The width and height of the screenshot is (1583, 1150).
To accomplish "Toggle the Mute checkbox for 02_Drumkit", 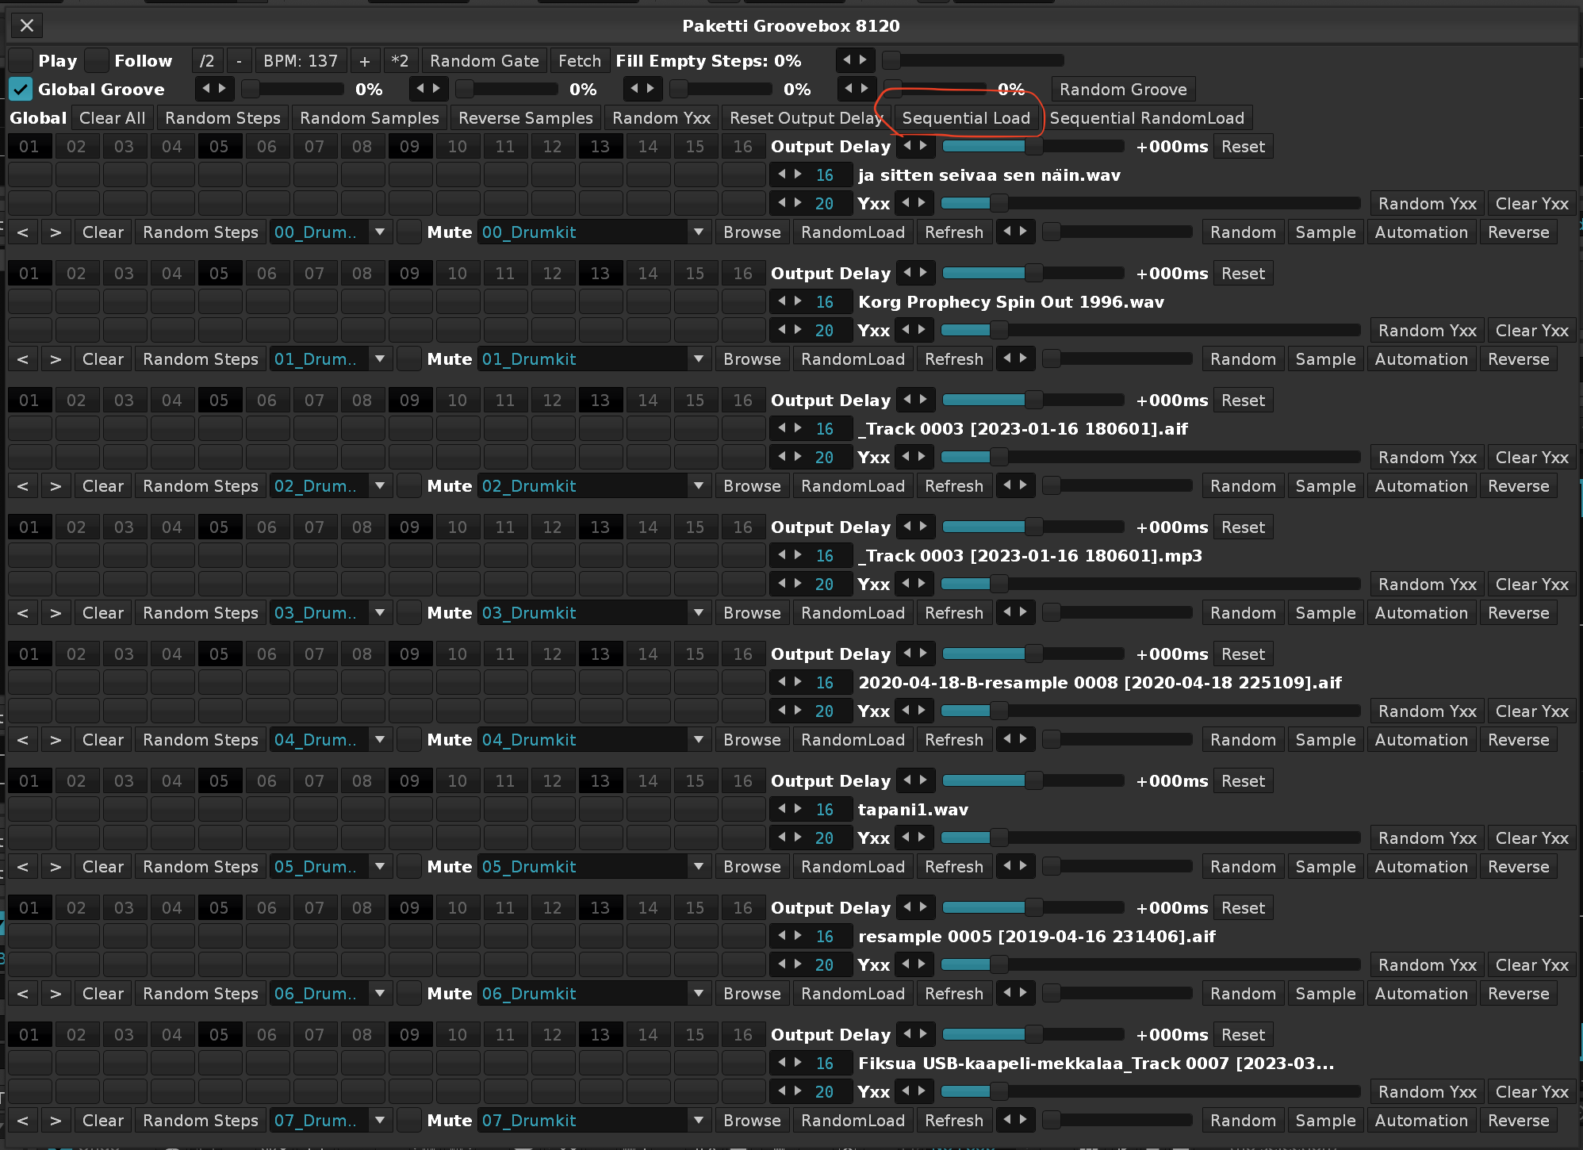I will 408,486.
